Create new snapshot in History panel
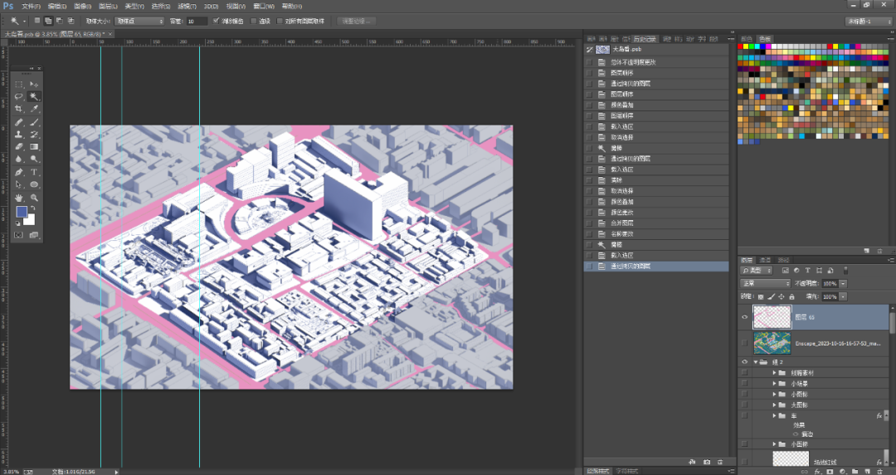 coord(707,461)
